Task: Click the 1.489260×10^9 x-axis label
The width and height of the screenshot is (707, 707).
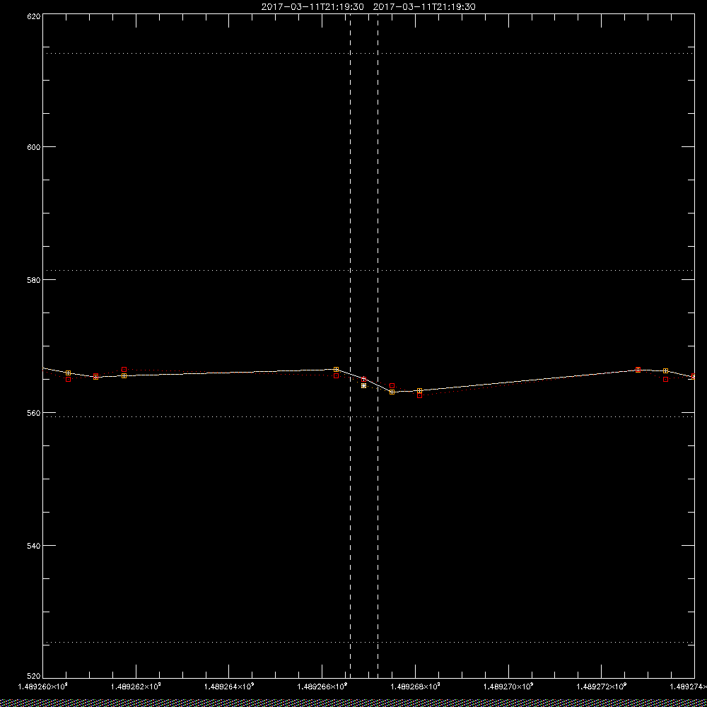Action: pyautogui.click(x=43, y=686)
